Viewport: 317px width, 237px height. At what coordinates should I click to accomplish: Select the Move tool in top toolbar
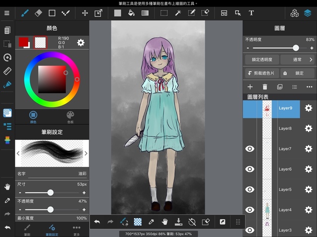85,13
